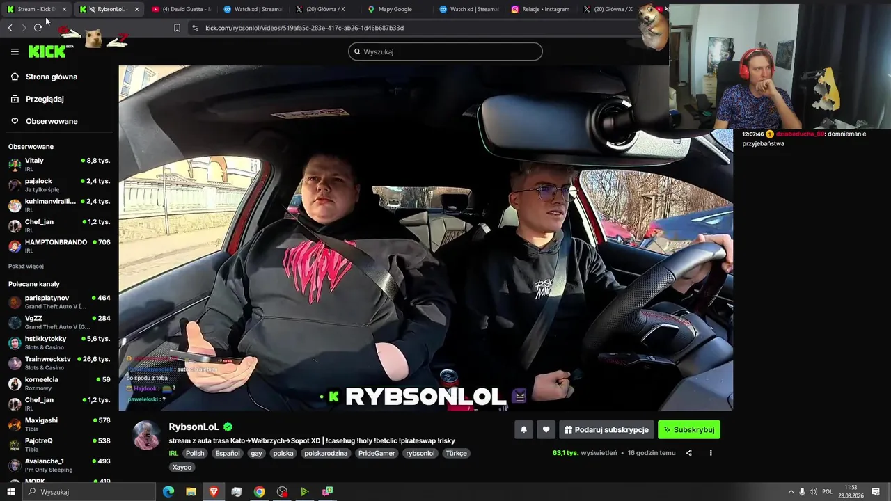The height and width of the screenshot is (501, 891).
Task: Click the IRL category link
Action: (173, 453)
